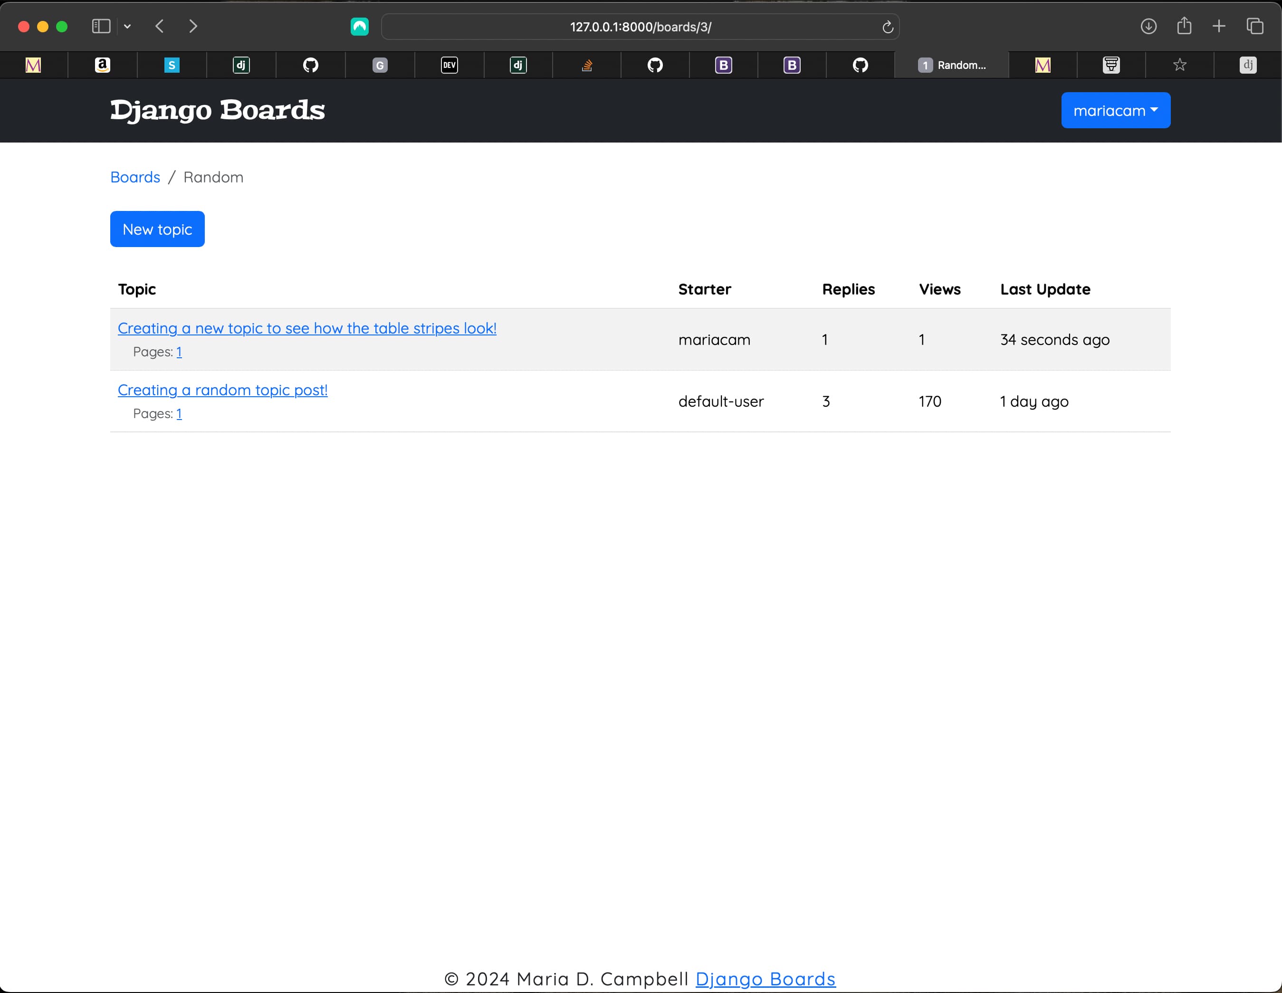Open 'Creating a random topic post!' link
Screen dimensions: 1282x993
coord(222,390)
